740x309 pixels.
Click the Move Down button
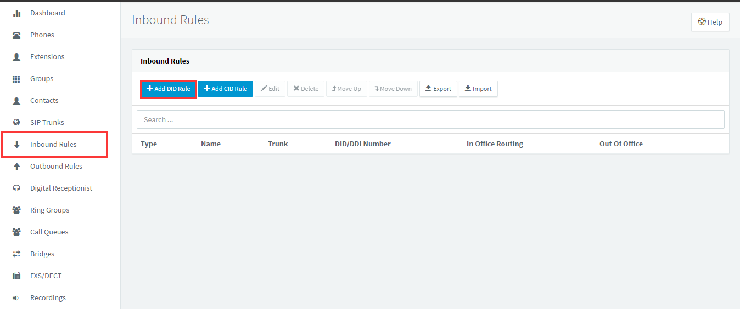point(393,89)
